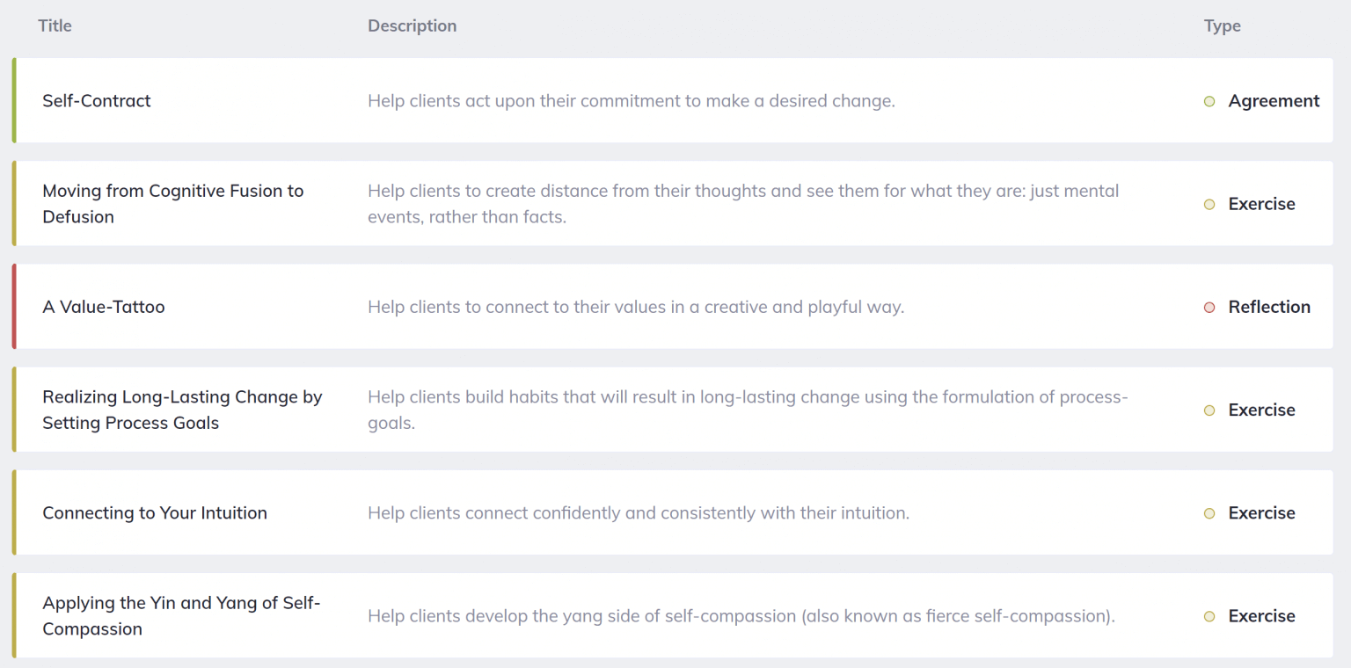The width and height of the screenshot is (1351, 668).
Task: Sort by the Title column header
Action: click(x=55, y=25)
